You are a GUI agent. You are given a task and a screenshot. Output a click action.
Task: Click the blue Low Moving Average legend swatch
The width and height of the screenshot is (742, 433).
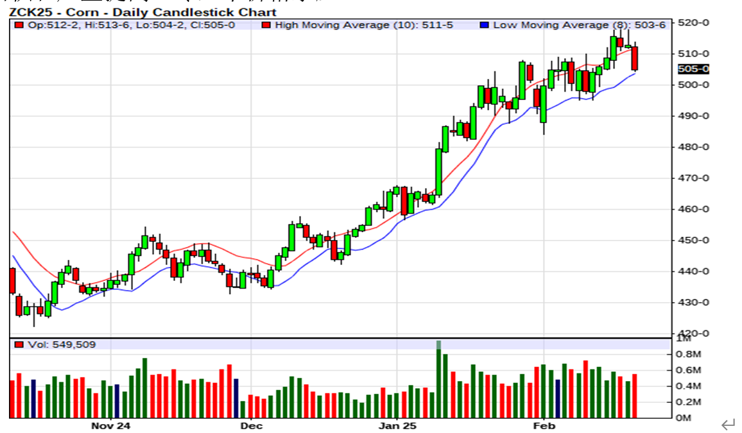coord(485,25)
